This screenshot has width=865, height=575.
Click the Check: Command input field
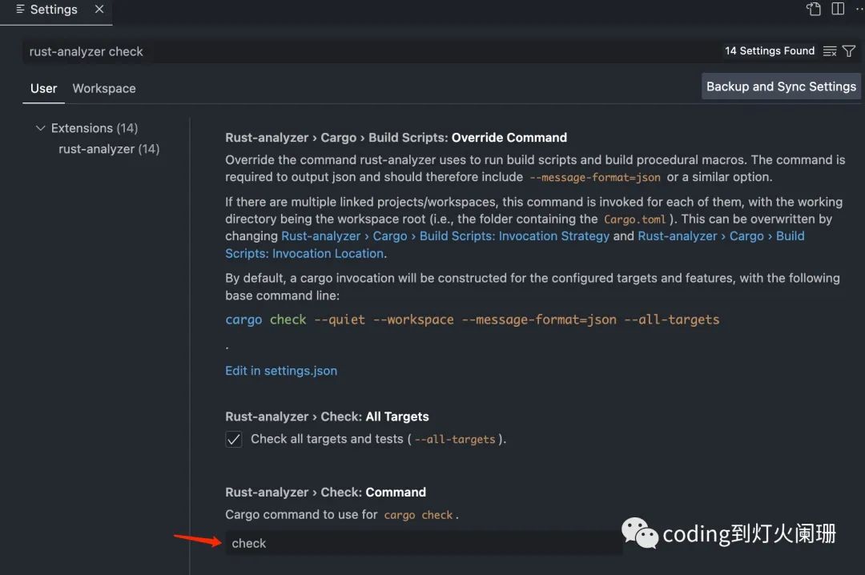click(x=424, y=543)
